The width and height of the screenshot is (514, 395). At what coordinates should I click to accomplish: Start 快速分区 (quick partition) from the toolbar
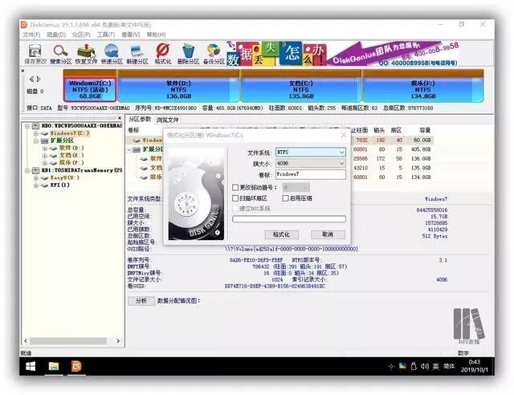(x=112, y=54)
